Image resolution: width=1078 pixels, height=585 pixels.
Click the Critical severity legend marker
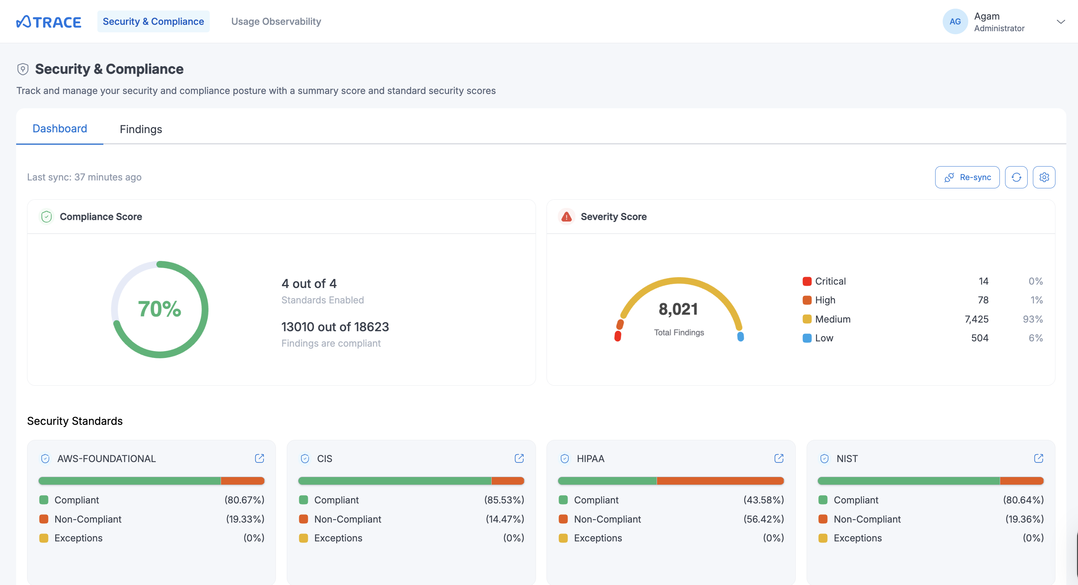point(807,281)
